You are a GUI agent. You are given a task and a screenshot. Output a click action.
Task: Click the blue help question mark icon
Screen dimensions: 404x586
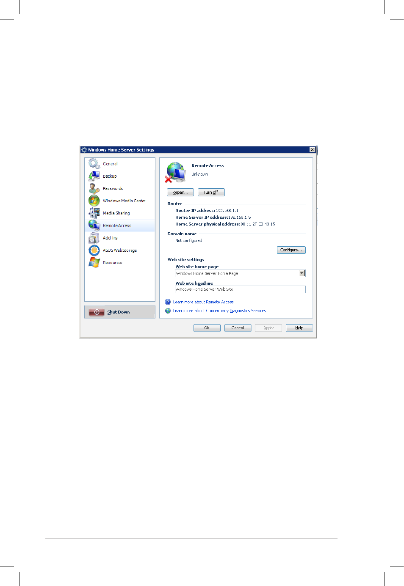(x=168, y=302)
